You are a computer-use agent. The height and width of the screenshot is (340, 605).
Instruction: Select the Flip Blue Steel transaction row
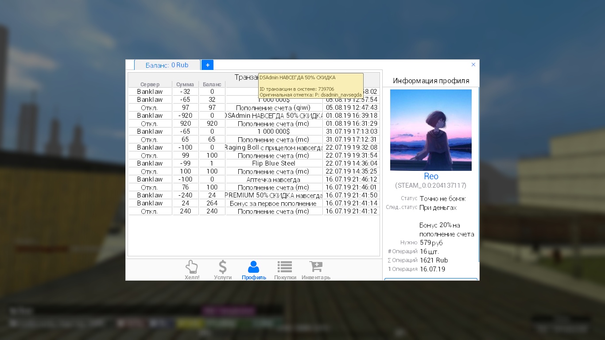click(273, 163)
